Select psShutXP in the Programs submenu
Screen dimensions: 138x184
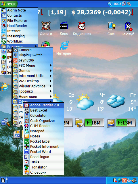(x=32, y=60)
